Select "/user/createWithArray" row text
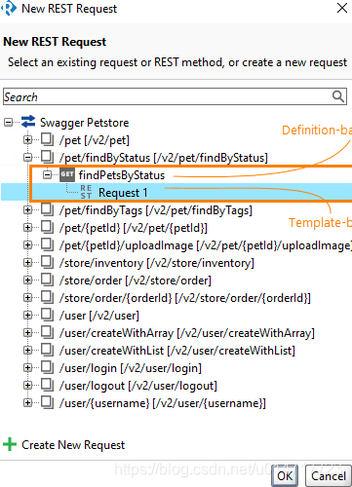This screenshot has width=352, height=487. coord(187,333)
